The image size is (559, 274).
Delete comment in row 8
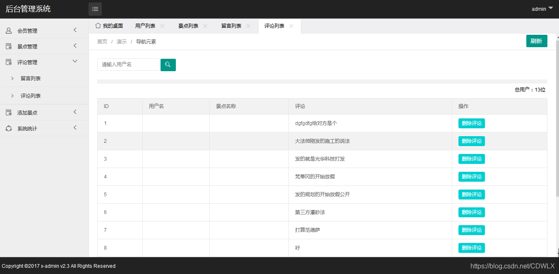[472, 248]
